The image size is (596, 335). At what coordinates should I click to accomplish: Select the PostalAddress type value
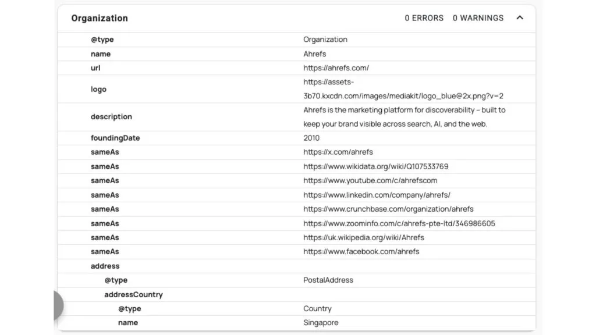click(x=328, y=280)
